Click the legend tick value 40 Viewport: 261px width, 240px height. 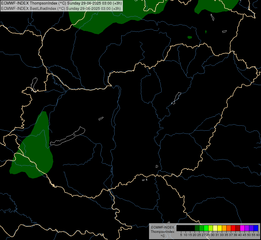[240, 235]
